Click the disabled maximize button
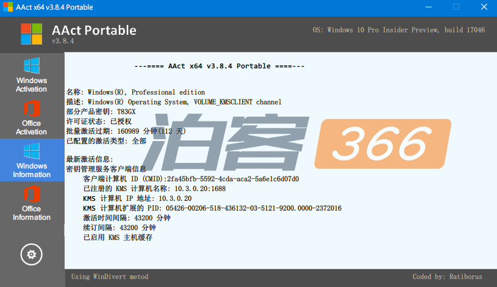Viewport: 497px width, 287px height. pyautogui.click(x=456, y=7)
